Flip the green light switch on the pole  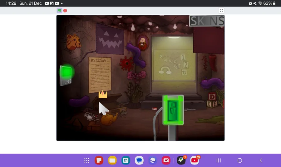[173, 110]
